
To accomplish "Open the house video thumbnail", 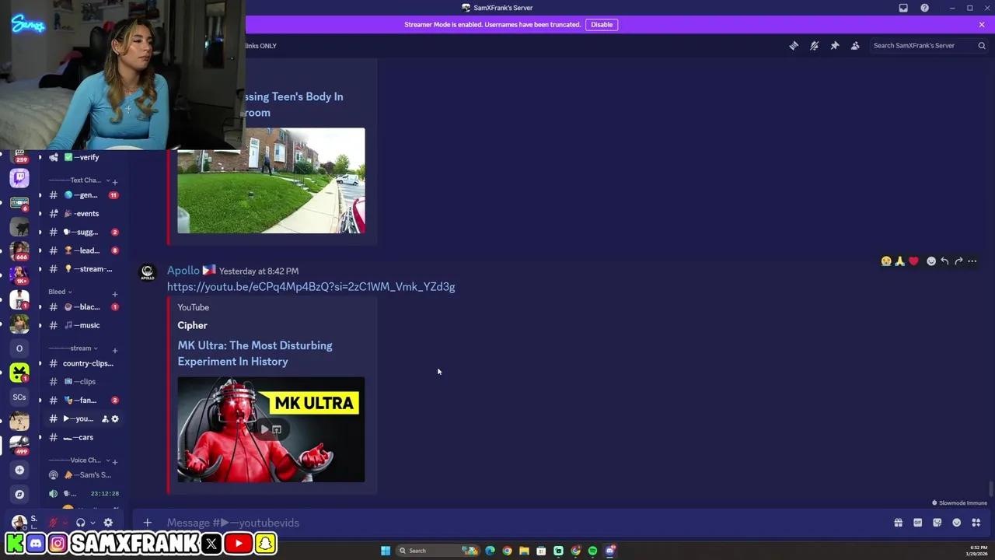I will pyautogui.click(x=271, y=180).
